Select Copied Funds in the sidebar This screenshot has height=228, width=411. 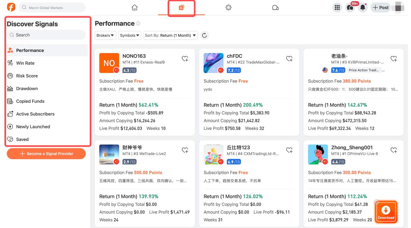[x=47, y=101]
